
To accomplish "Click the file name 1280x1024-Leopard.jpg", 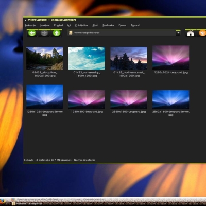I will click(x=171, y=72).
